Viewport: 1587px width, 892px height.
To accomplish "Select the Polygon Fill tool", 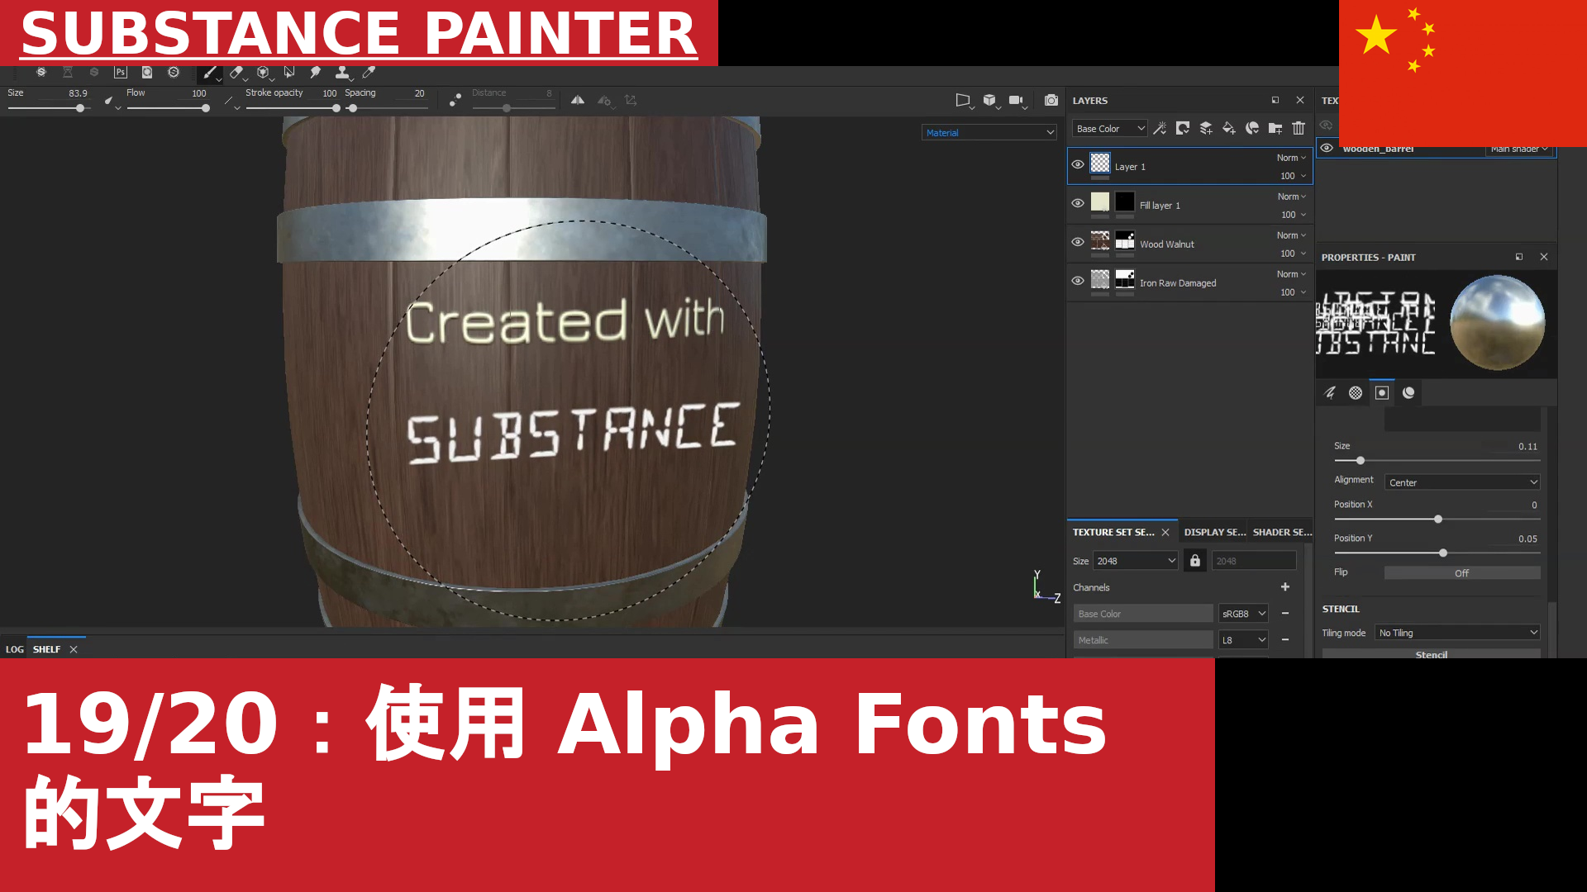I will coord(289,73).
